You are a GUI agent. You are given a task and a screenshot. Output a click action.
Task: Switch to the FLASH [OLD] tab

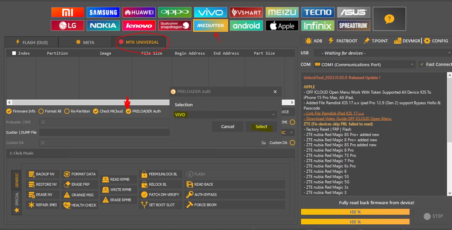31,42
